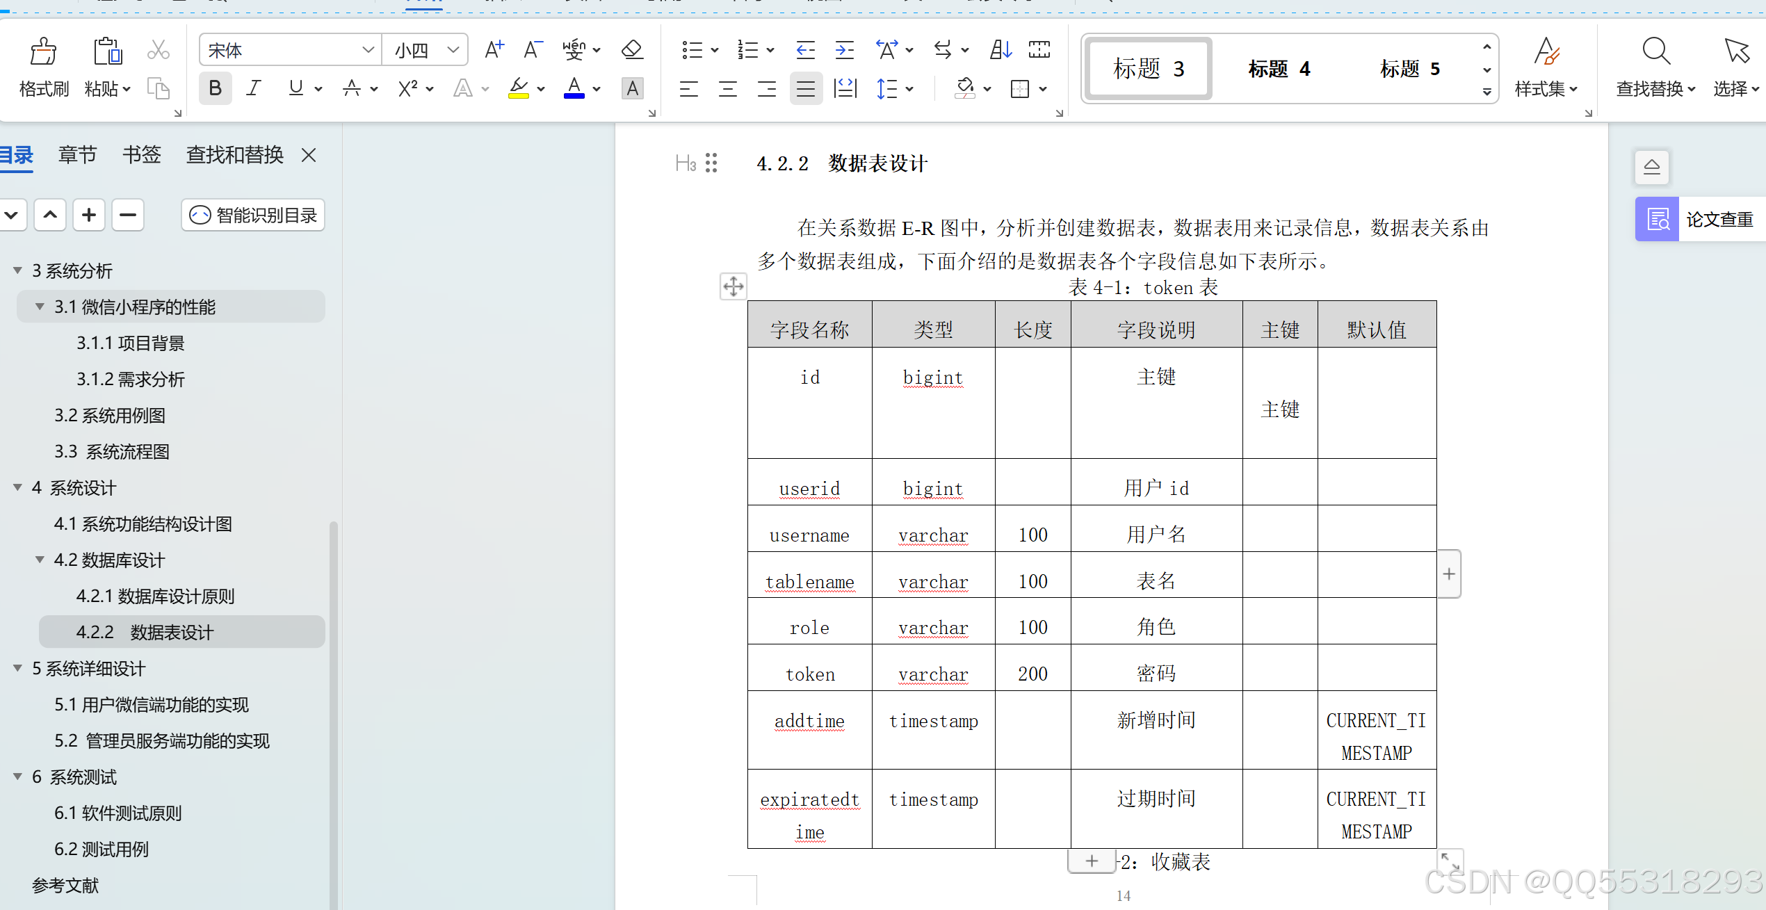Open the 样式集 style set menu
Screen dimensions: 1766x910
[1546, 67]
